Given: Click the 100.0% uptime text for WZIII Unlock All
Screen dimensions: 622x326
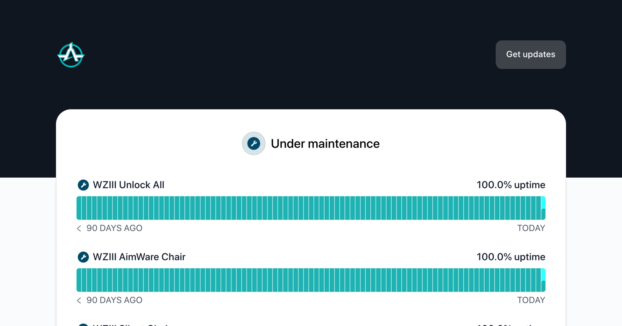Looking at the screenshot, I should (511, 185).
